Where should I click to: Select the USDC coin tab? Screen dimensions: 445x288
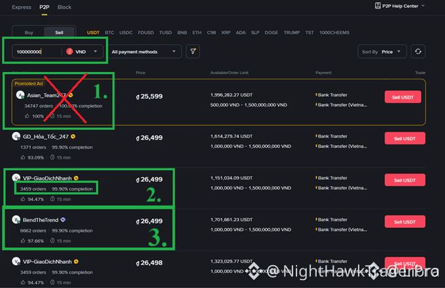click(x=126, y=32)
